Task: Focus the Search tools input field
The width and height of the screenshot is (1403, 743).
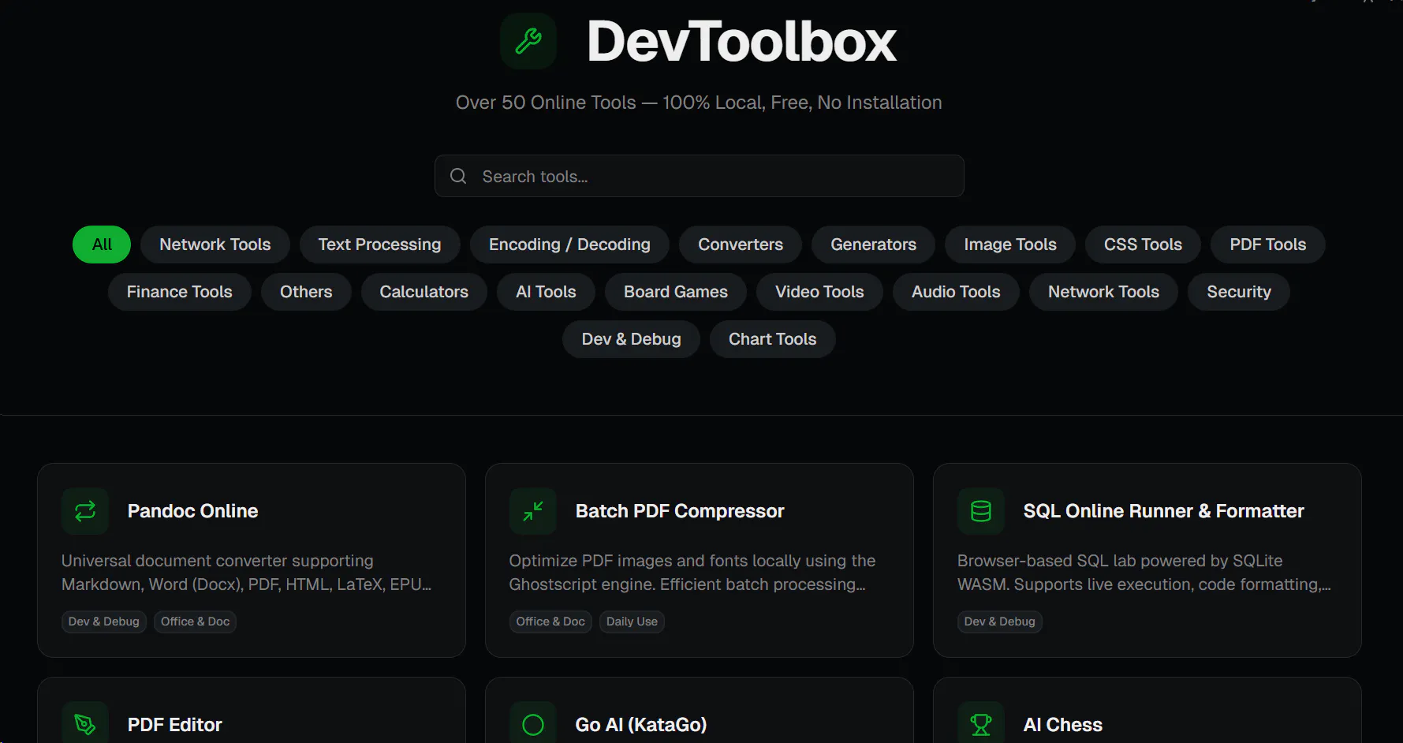Action: (x=700, y=176)
